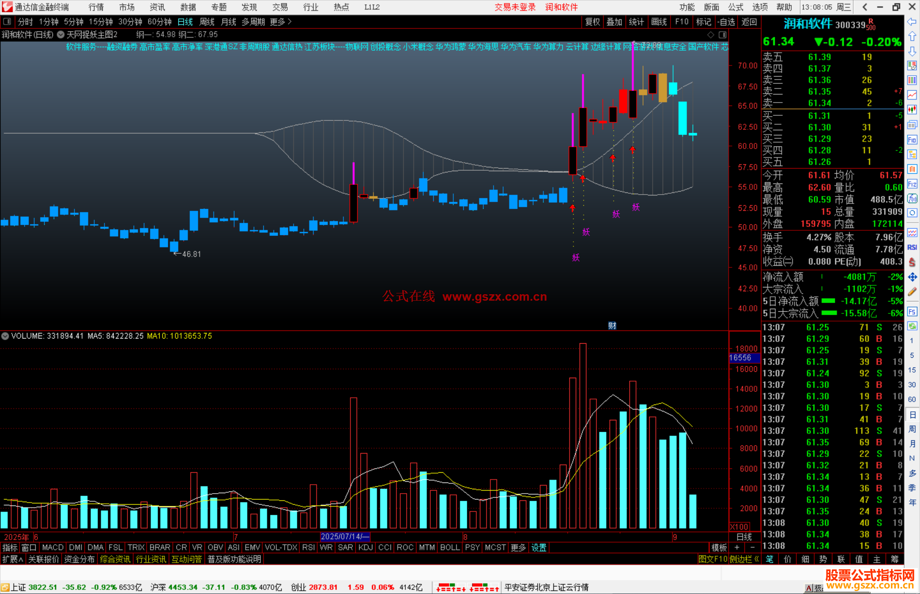Click the panel layout icon left of 分时

(7, 21)
